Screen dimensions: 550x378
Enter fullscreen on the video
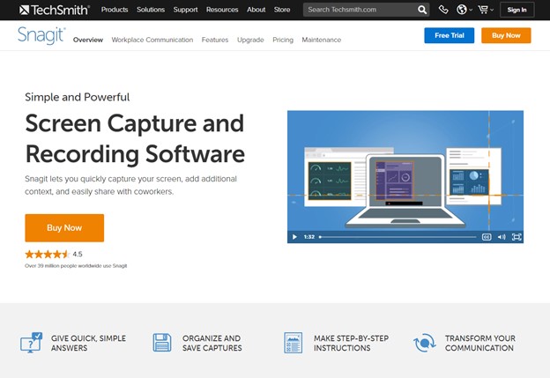tap(517, 237)
